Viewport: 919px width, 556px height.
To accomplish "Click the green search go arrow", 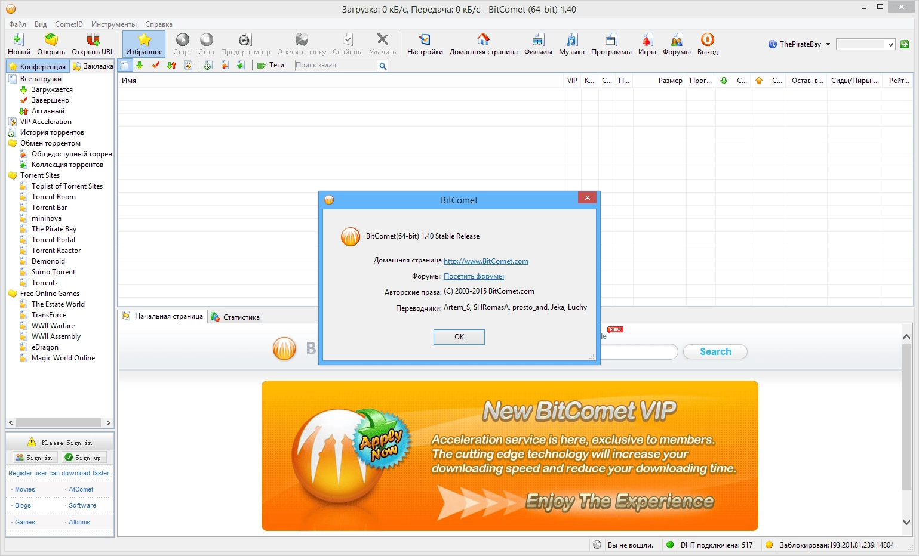I will coord(905,44).
